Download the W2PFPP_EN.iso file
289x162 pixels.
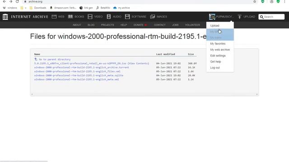[x=80, y=63]
